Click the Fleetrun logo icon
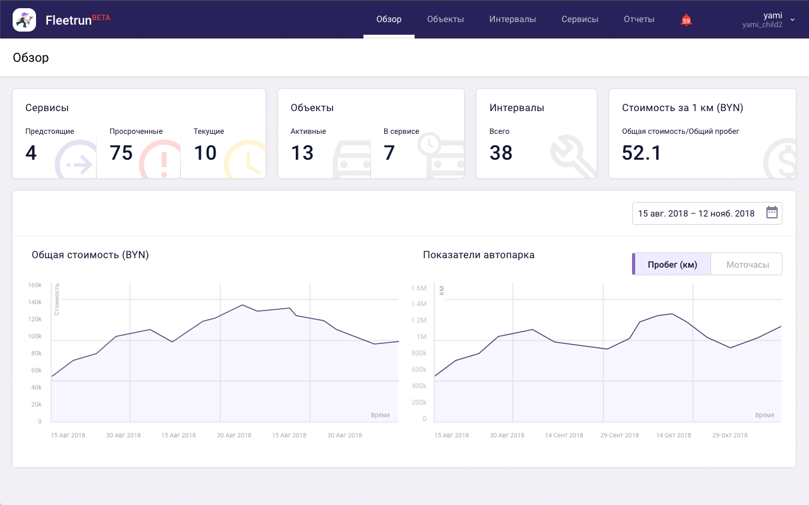Image resolution: width=809 pixels, height=505 pixels. pyautogui.click(x=24, y=20)
